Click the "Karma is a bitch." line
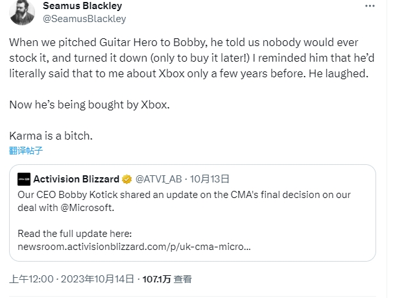 point(50,136)
